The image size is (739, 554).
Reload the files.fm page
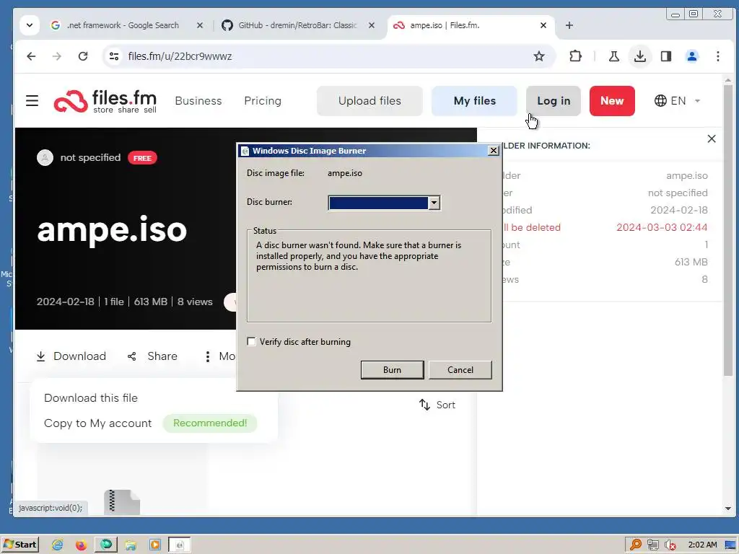pos(83,56)
